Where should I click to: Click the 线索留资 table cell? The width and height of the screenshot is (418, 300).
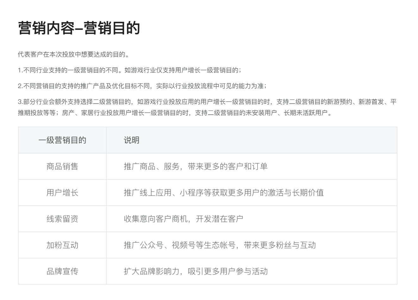(x=62, y=219)
